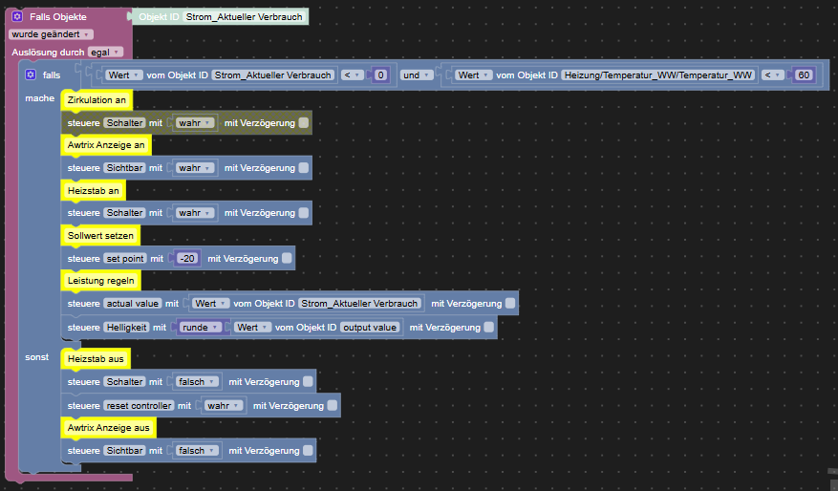Select the 'Heizstab aus' comment block
Image resolution: width=838 pixels, height=491 pixels.
(96, 359)
